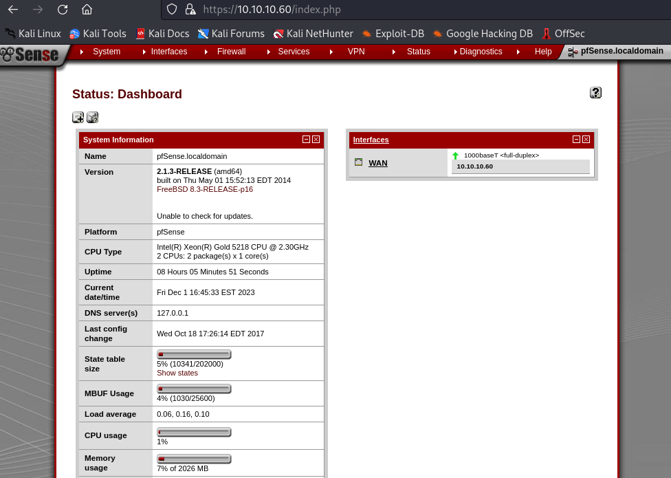Screen dimensions: 671x478
Task: Click the pfSense.localdomain hostname icon
Action: (572, 51)
